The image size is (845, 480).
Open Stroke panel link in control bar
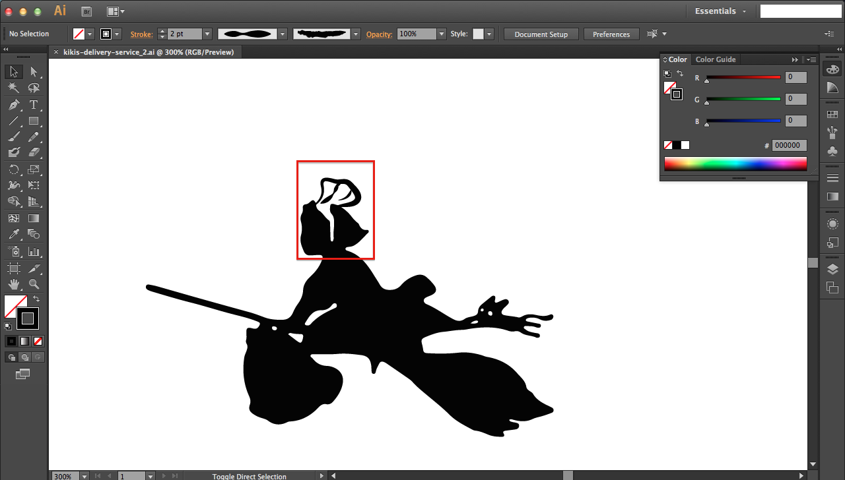tap(141, 34)
